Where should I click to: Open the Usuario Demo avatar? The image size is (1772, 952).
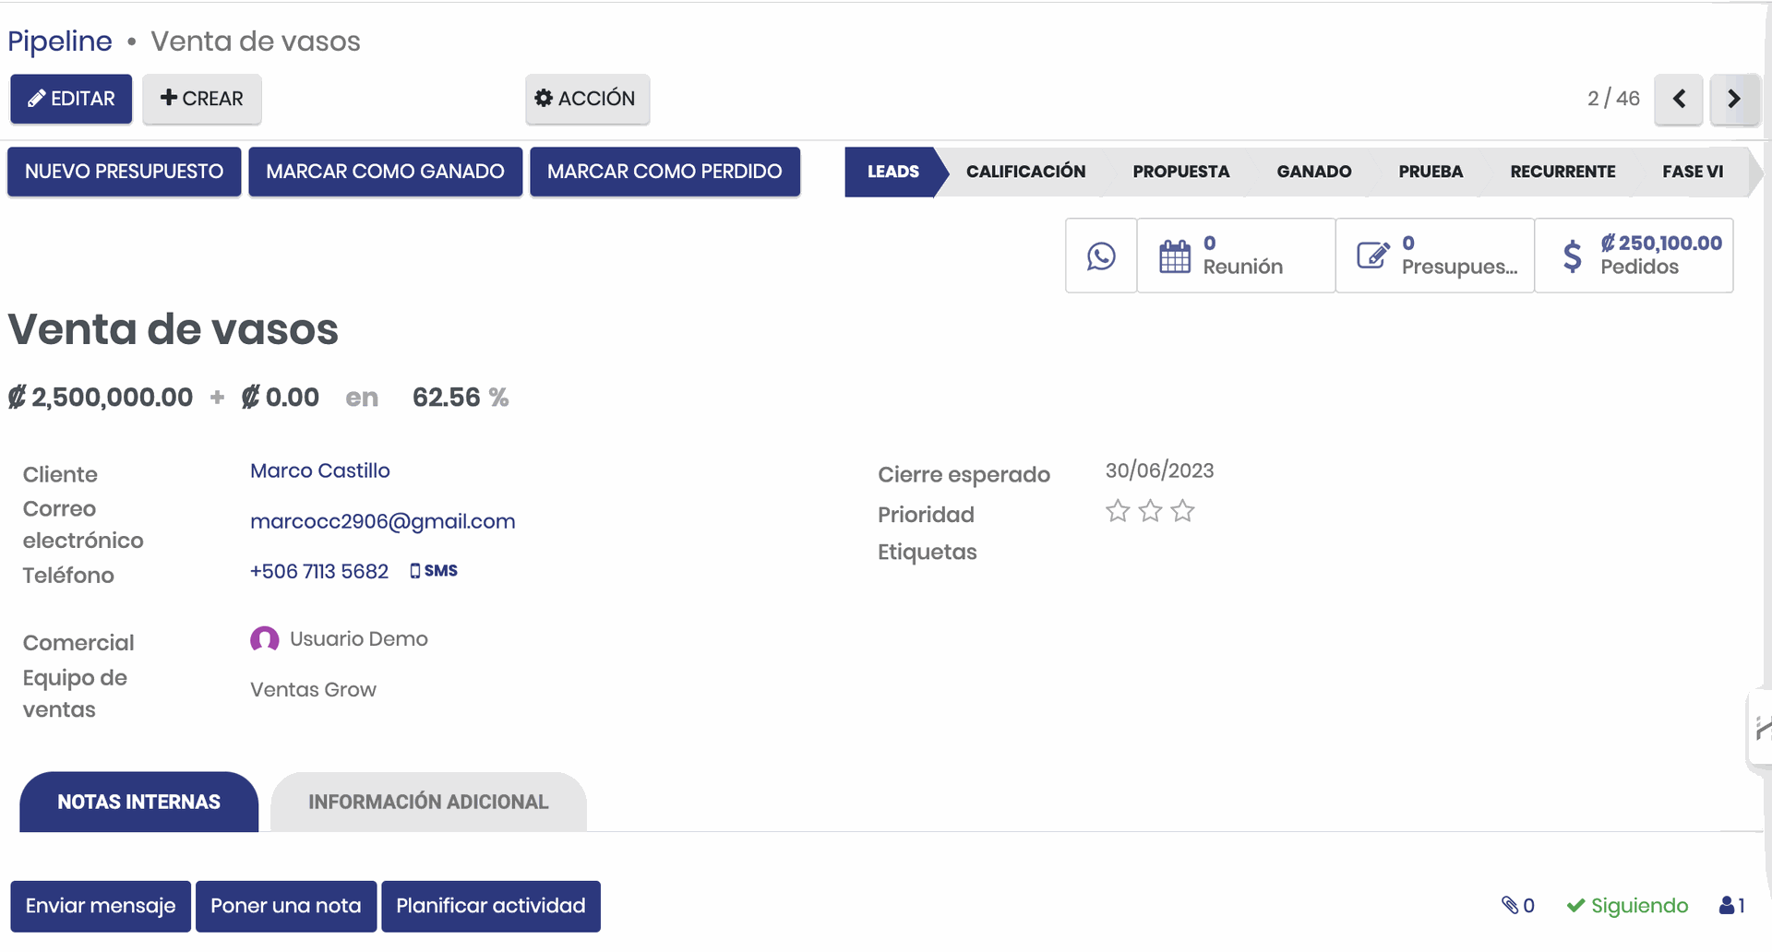265,639
